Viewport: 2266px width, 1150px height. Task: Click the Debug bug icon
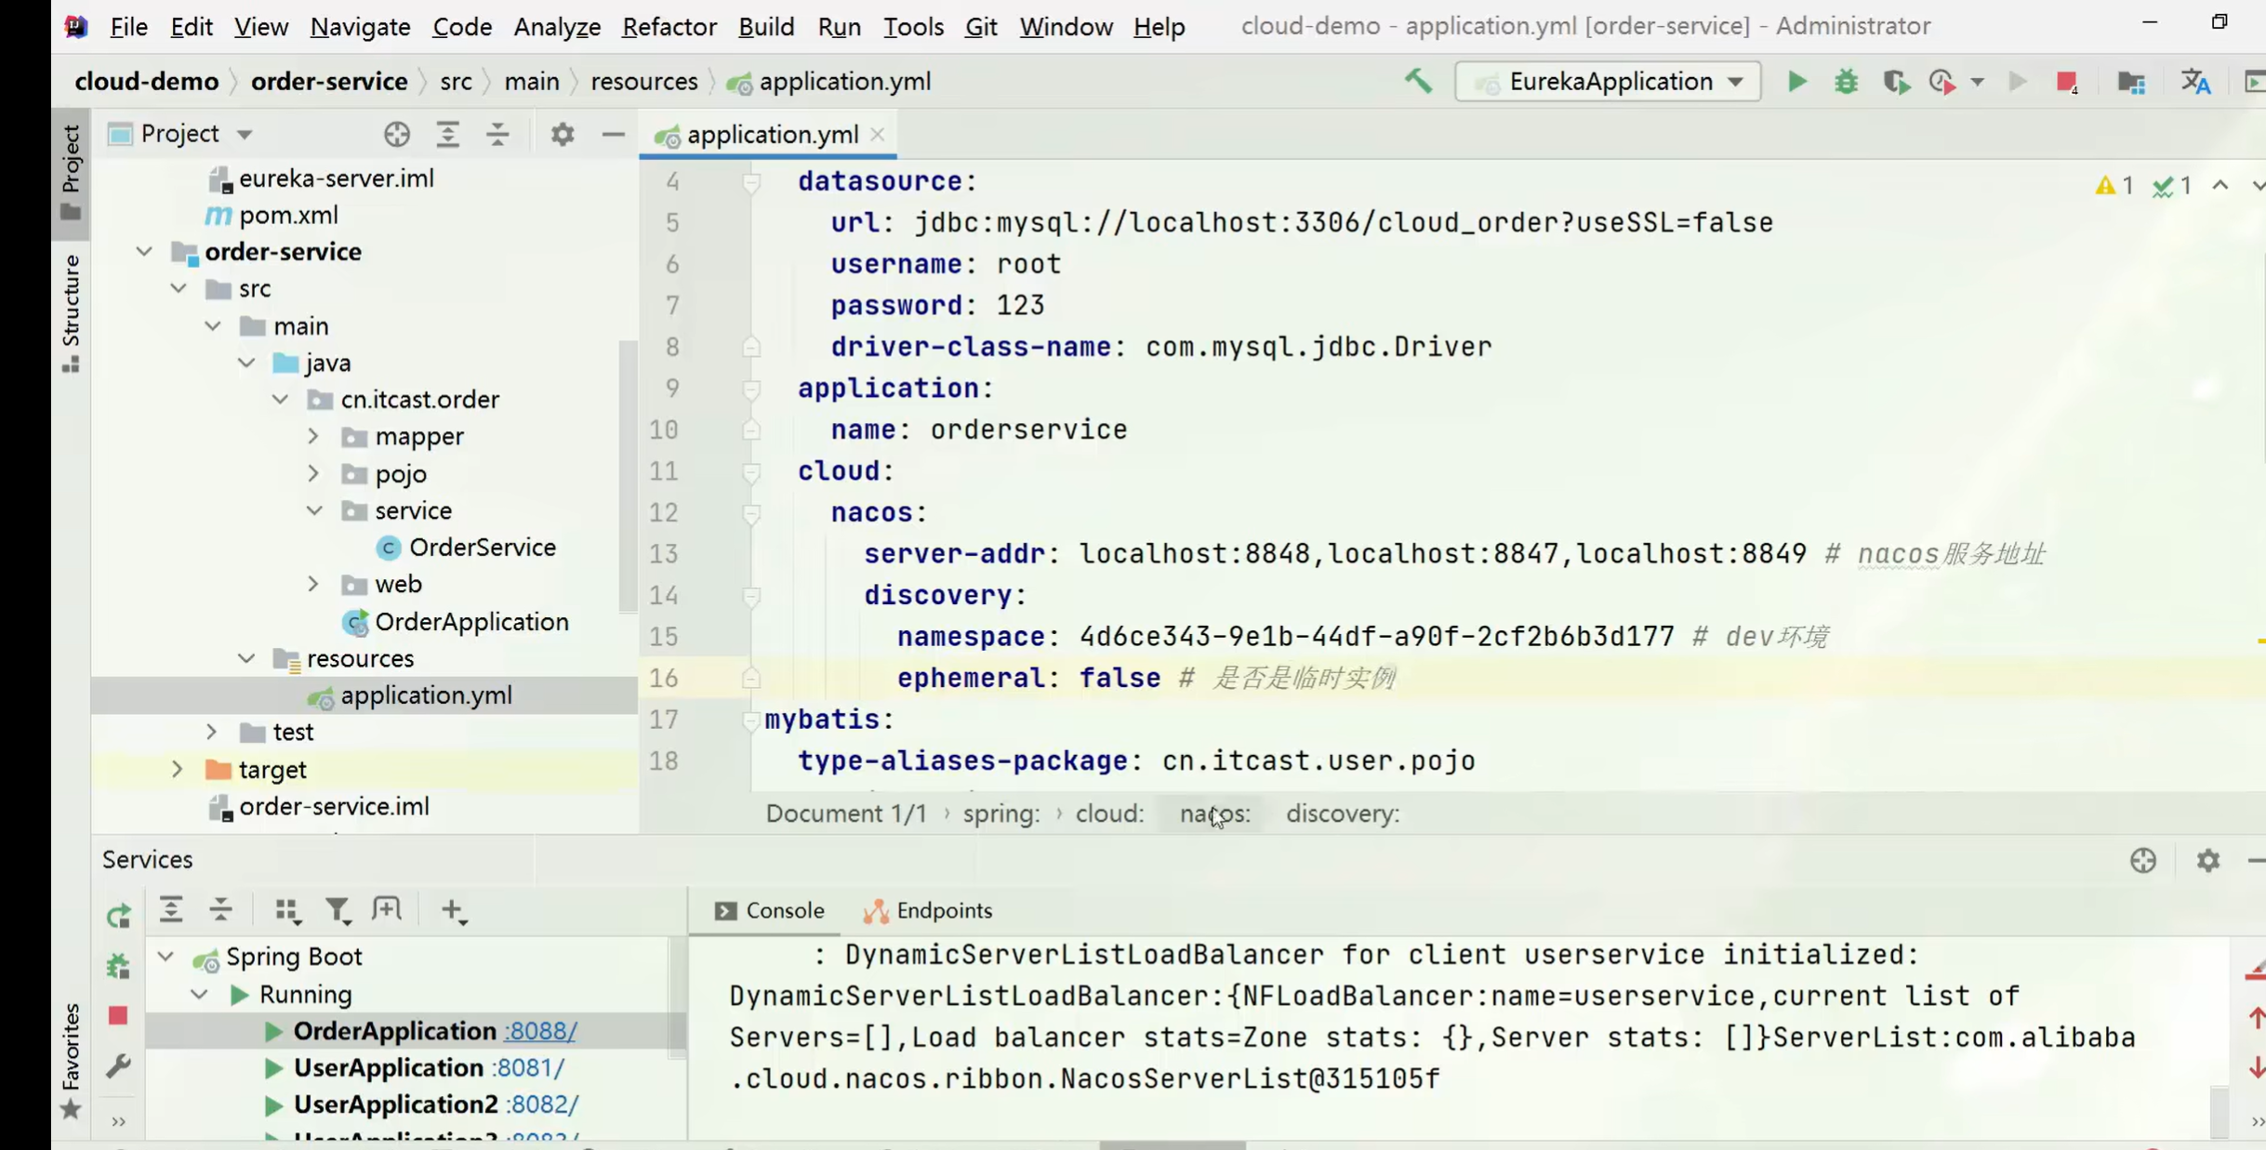[x=1846, y=82]
